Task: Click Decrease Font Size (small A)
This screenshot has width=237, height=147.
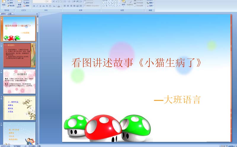Action: click(x=57, y=1)
